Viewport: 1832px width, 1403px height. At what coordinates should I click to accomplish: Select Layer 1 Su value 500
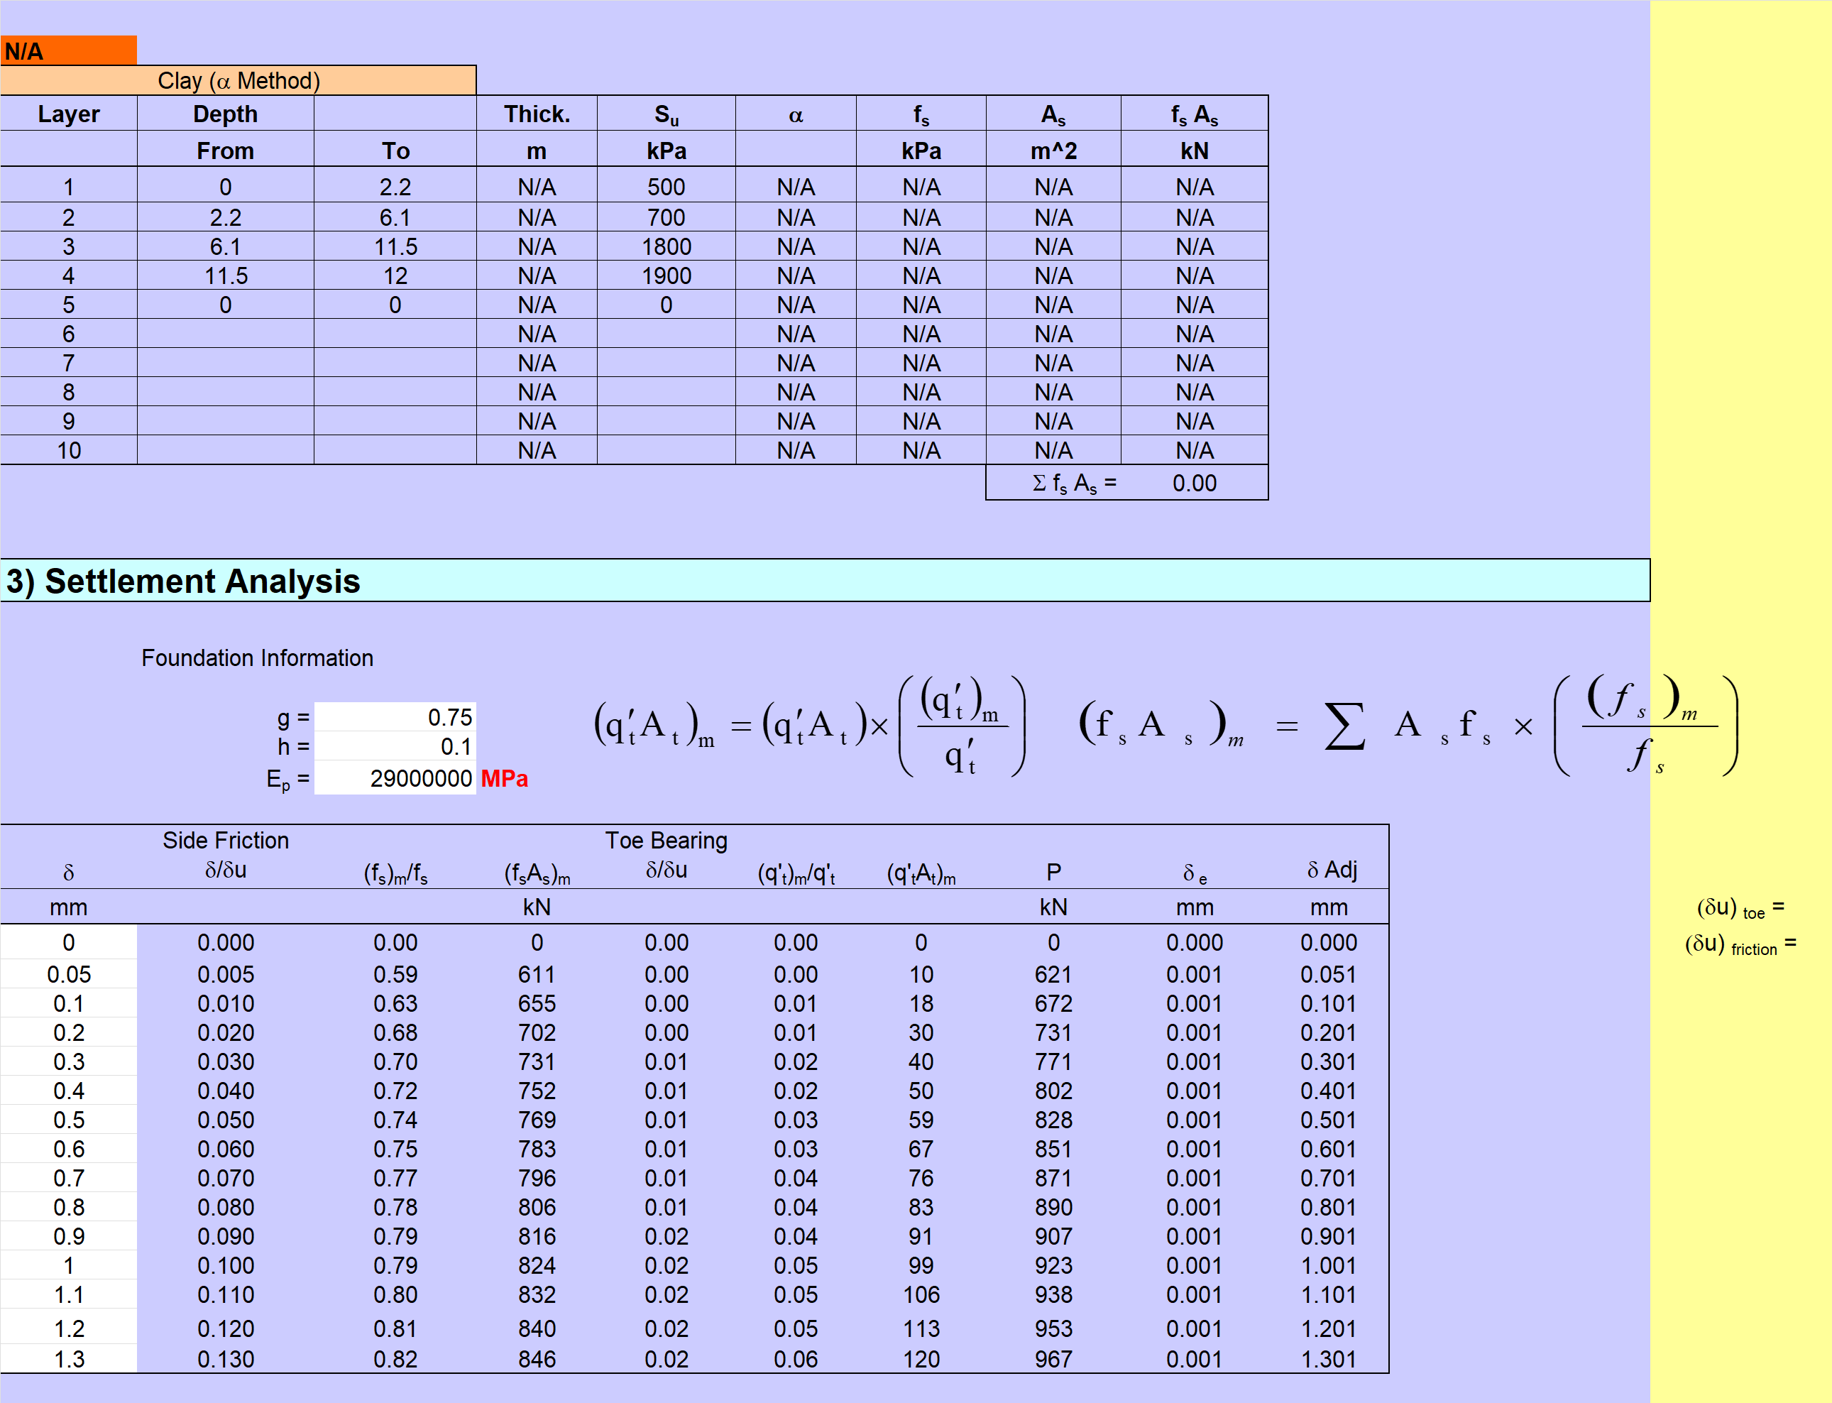point(665,187)
